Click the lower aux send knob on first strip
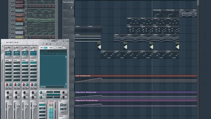Viewport: 211px width, 119px height. (x=8, y=97)
